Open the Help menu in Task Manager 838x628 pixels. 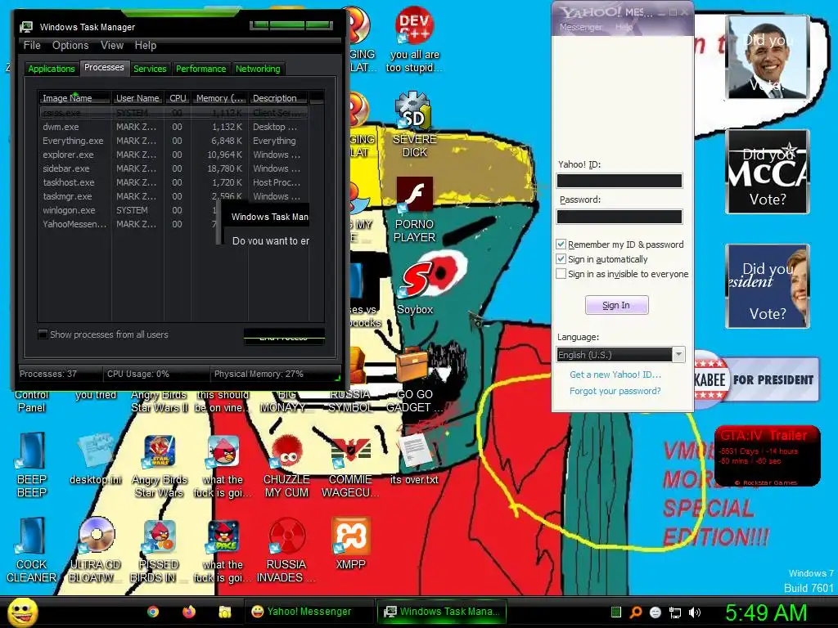coord(146,46)
